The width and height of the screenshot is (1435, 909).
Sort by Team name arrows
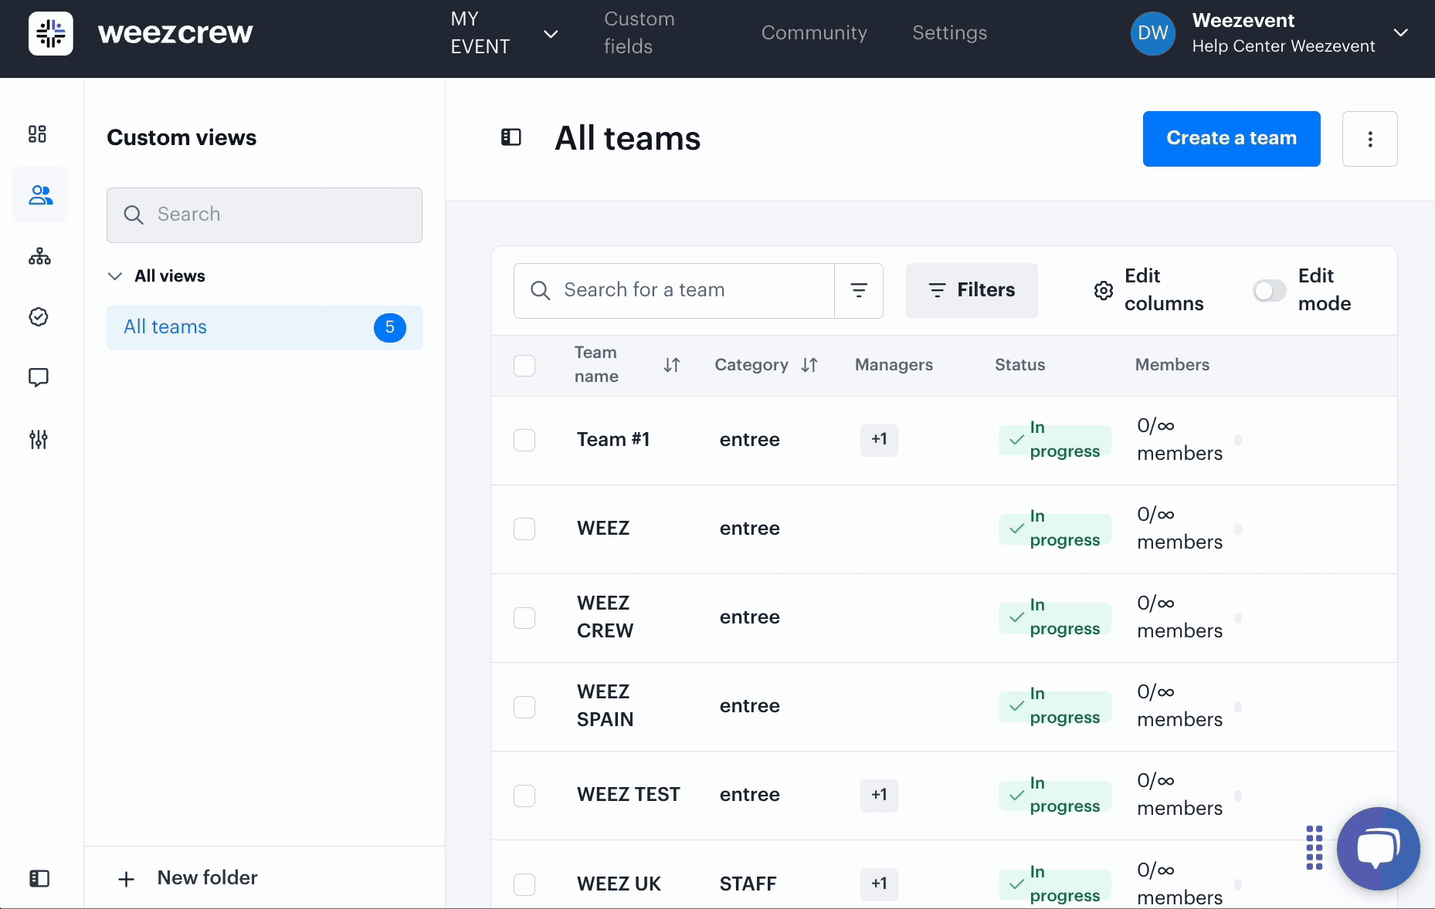pyautogui.click(x=672, y=365)
